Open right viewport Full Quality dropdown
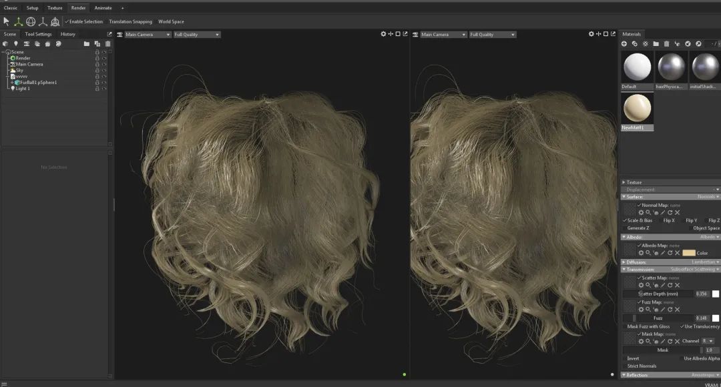 click(493, 35)
